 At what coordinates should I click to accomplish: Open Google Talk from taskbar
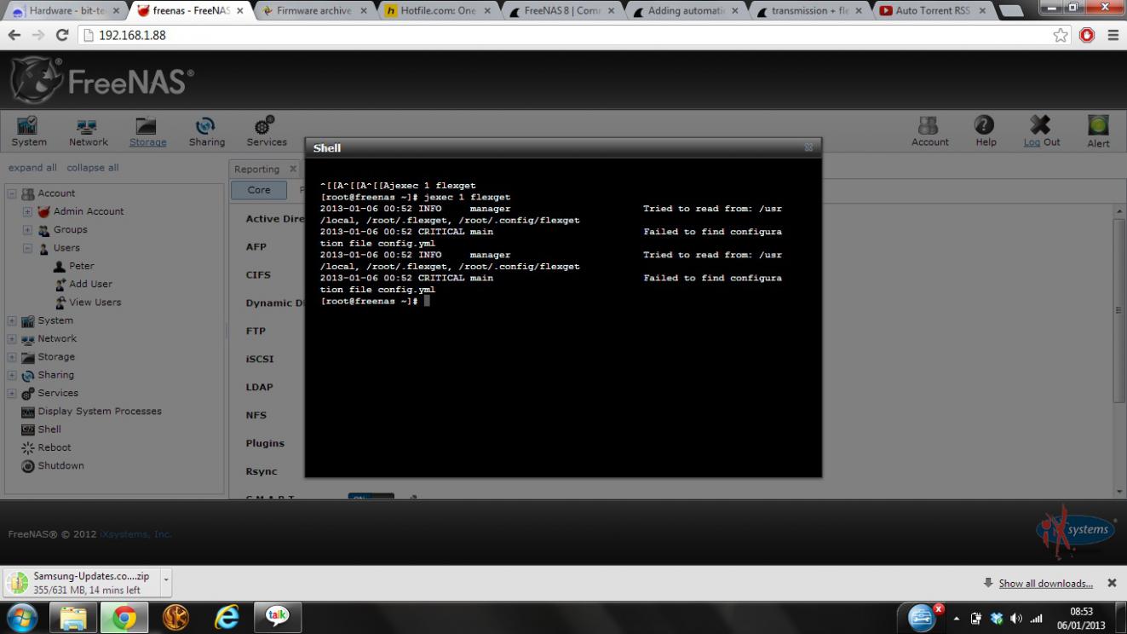tap(278, 618)
